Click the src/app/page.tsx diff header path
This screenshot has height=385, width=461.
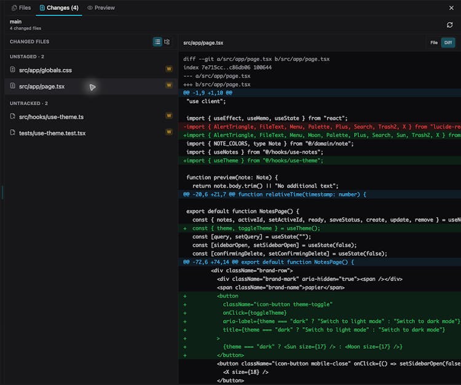pos(203,43)
